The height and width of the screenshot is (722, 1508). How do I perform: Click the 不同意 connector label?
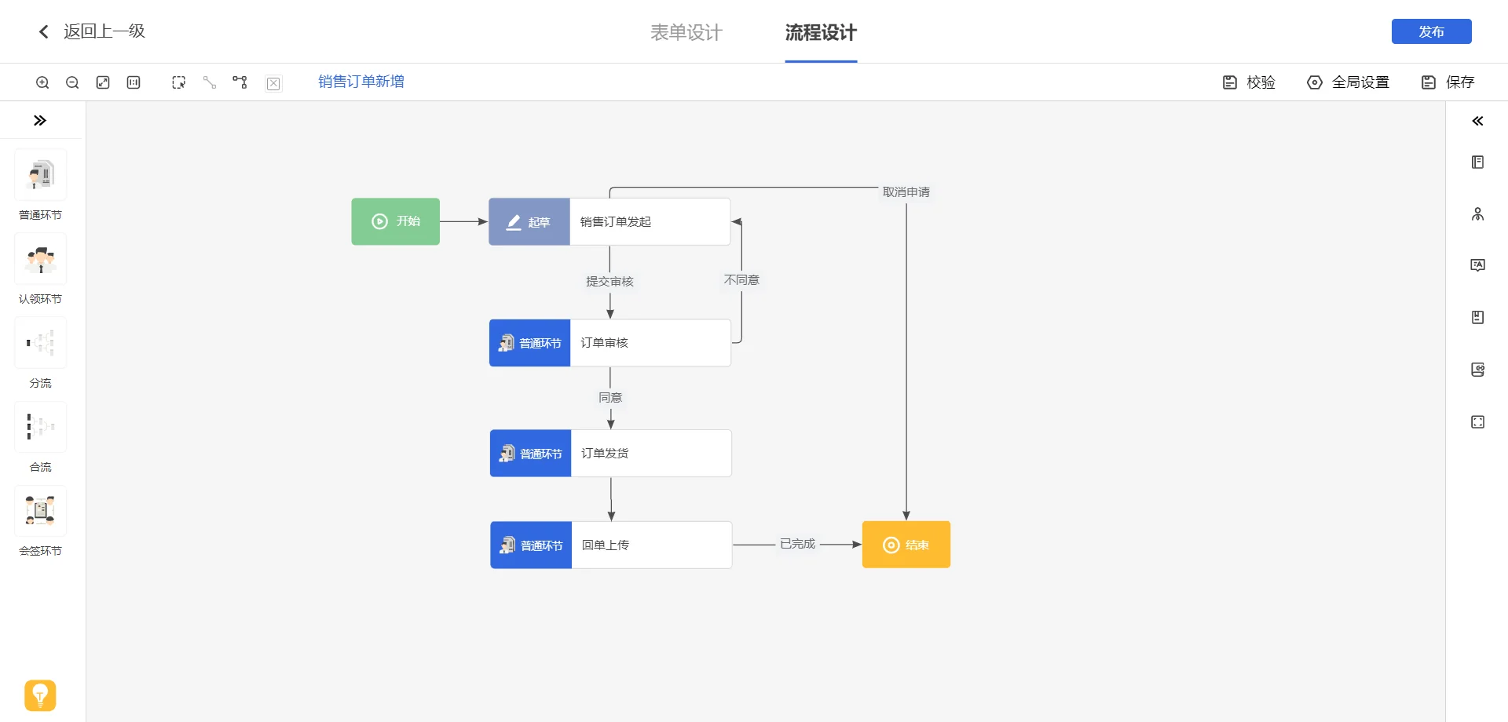click(x=741, y=280)
